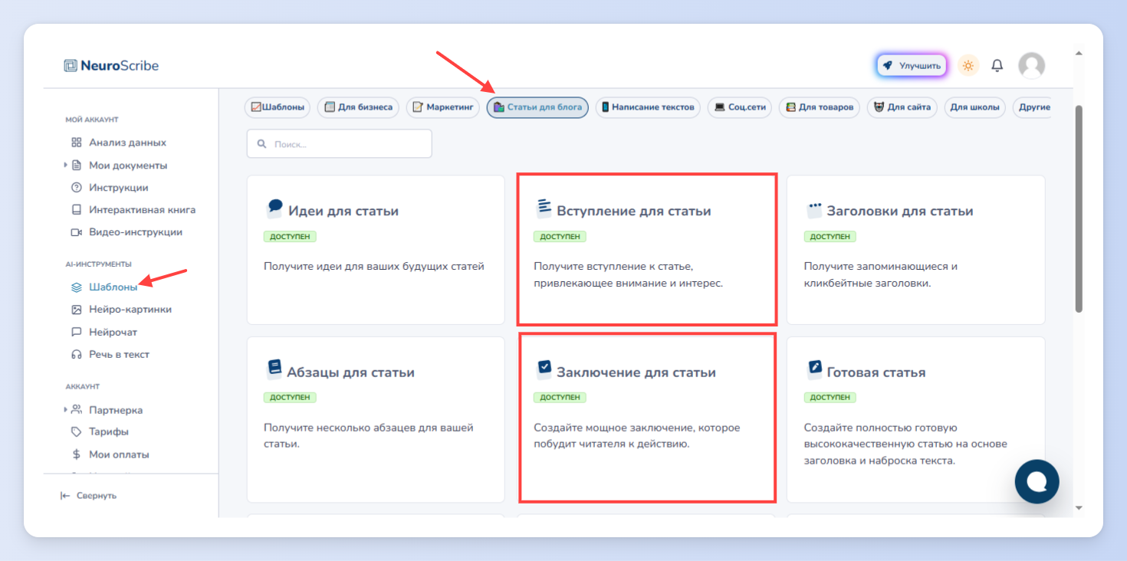Click the Речь в текст headphones icon
Screen dimensions: 1127x561
click(77, 354)
